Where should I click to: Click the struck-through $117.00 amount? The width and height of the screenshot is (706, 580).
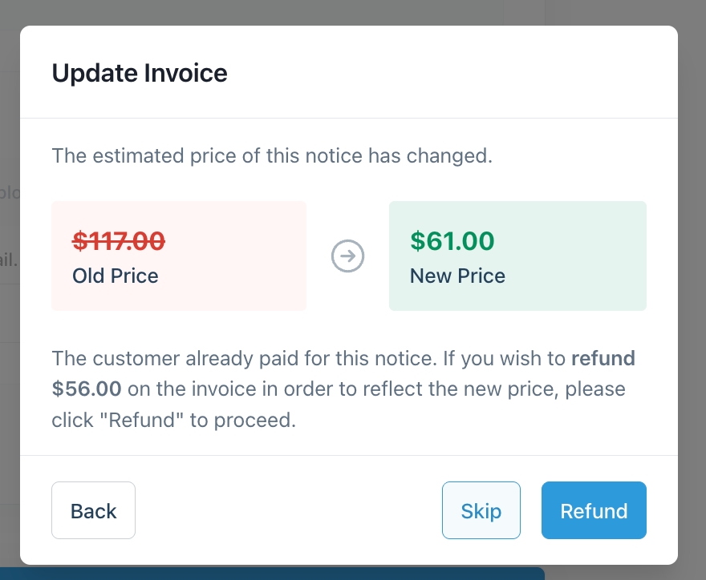pyautogui.click(x=119, y=240)
